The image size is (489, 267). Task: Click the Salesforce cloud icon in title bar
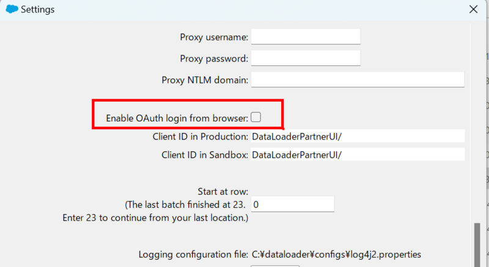(11, 9)
